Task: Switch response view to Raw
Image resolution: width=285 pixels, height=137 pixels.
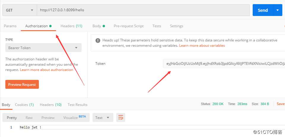Action: tap(29, 117)
